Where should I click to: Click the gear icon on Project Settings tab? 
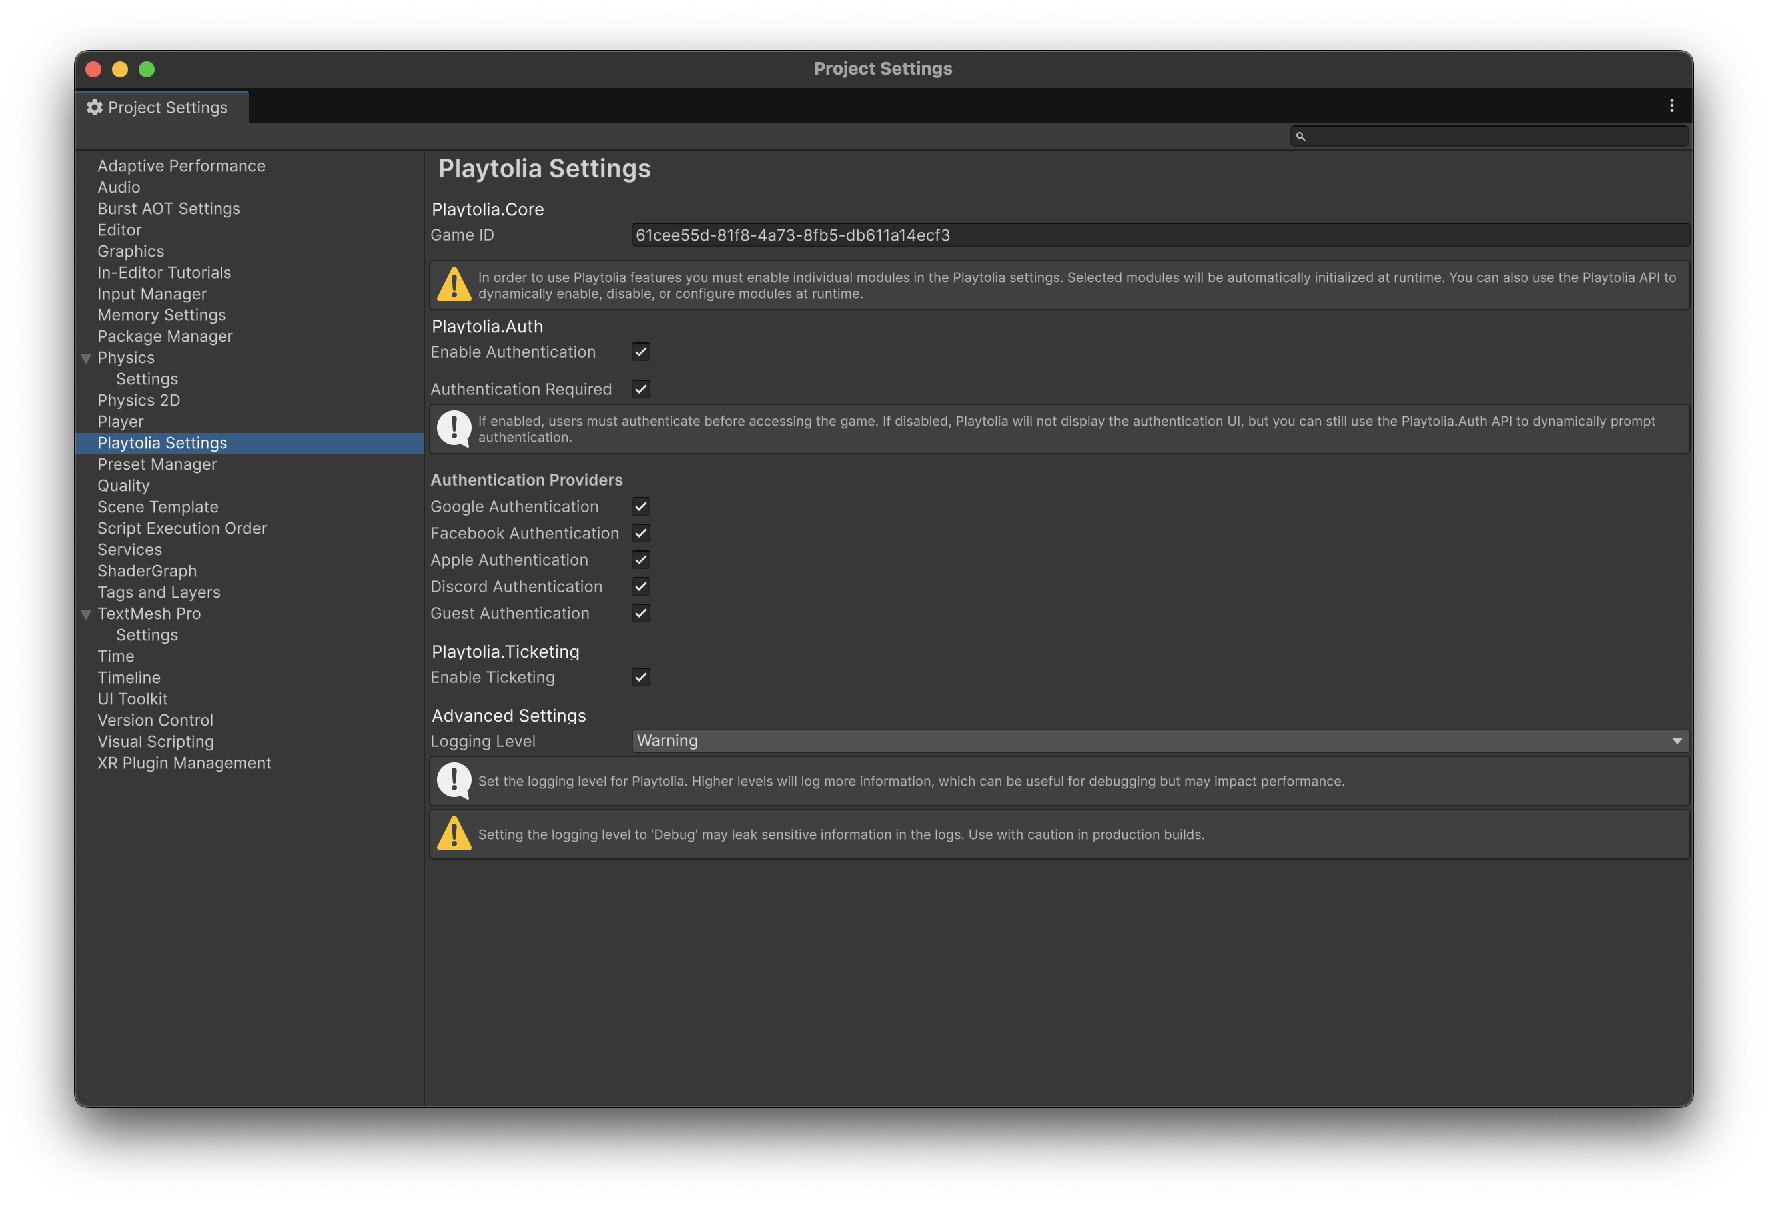point(95,107)
